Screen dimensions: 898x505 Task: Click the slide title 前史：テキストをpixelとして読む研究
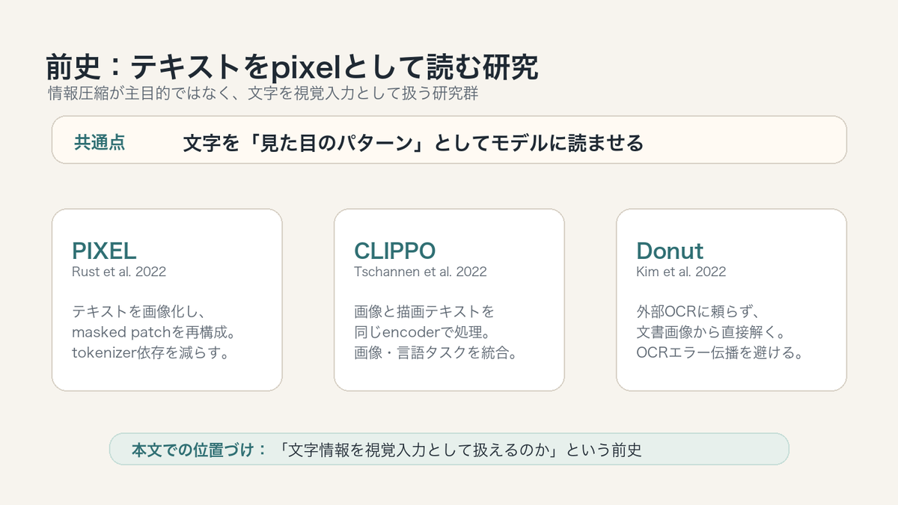[x=293, y=68]
